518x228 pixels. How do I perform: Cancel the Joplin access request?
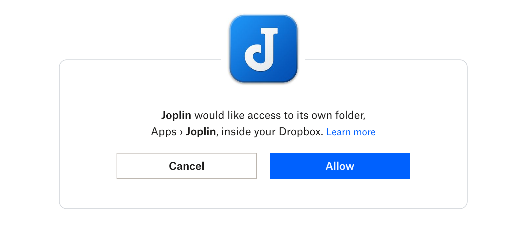(x=187, y=166)
